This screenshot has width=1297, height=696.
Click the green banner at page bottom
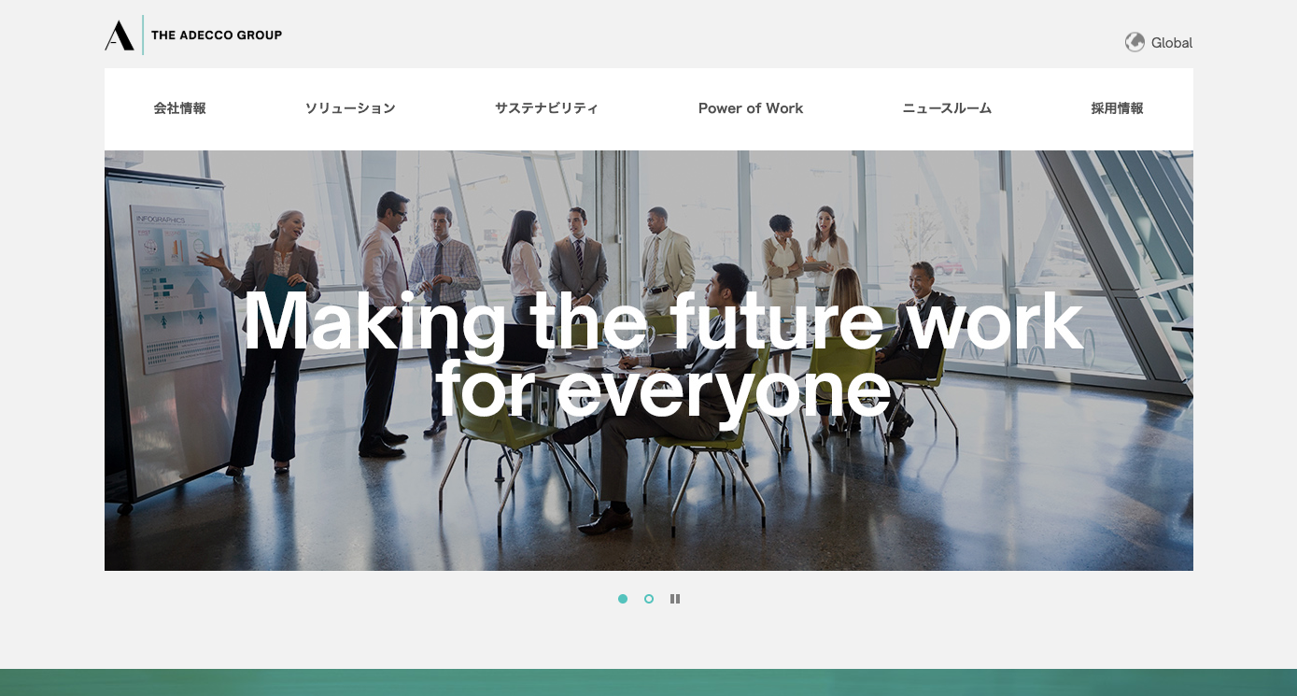(x=648, y=682)
